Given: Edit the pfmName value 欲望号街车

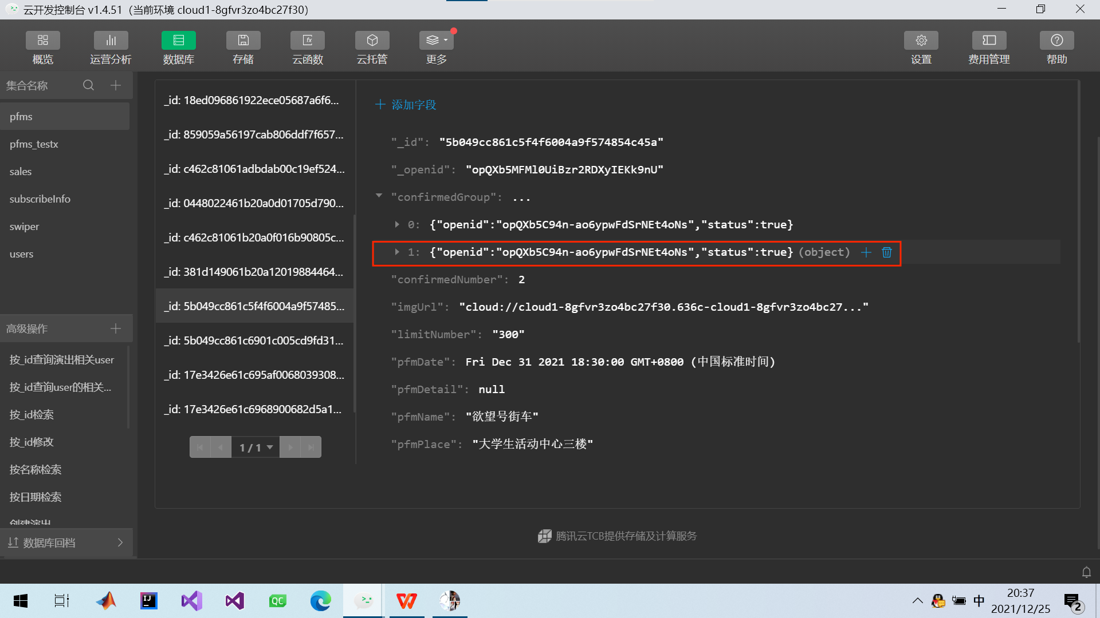Looking at the screenshot, I should click(502, 417).
